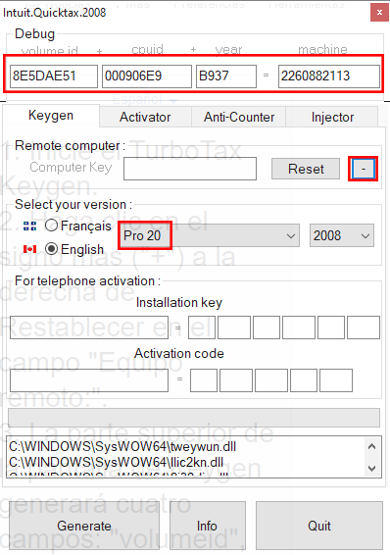Click the empty progress bar above the DLL list

coord(194,418)
